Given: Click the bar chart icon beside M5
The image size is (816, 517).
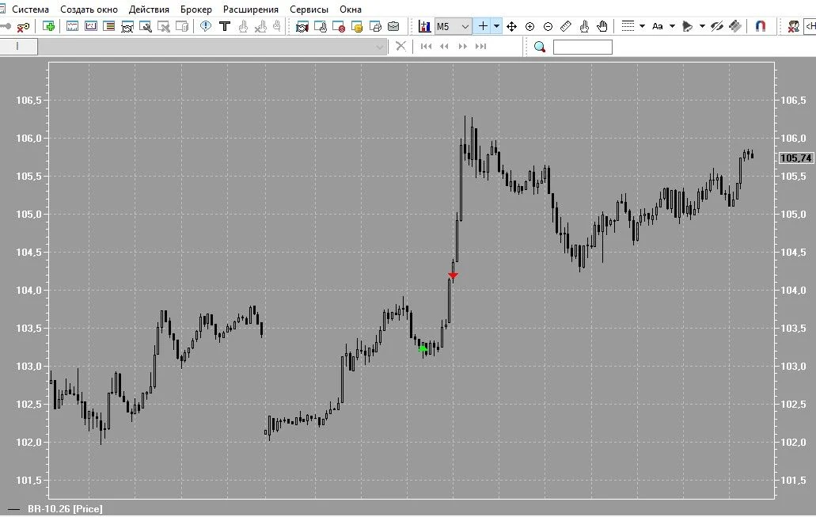Looking at the screenshot, I should [425, 26].
